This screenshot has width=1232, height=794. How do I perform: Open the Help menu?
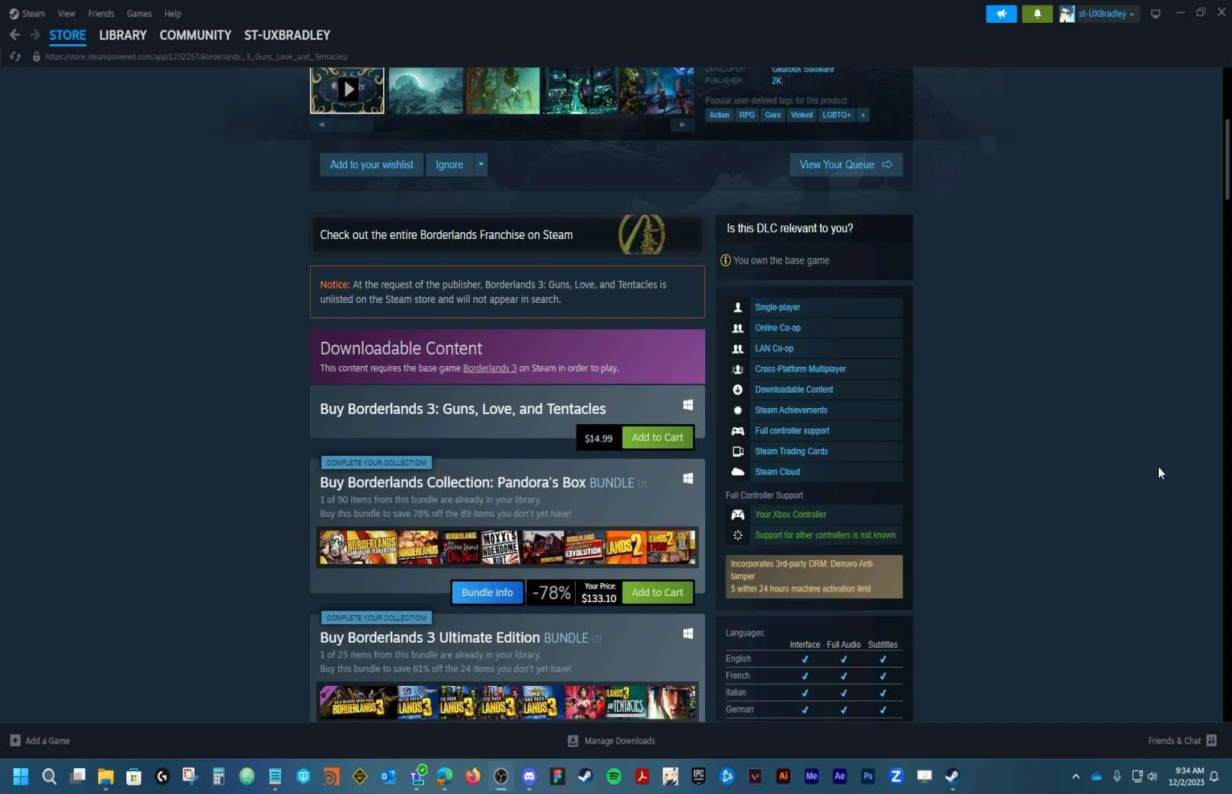pyautogui.click(x=173, y=14)
